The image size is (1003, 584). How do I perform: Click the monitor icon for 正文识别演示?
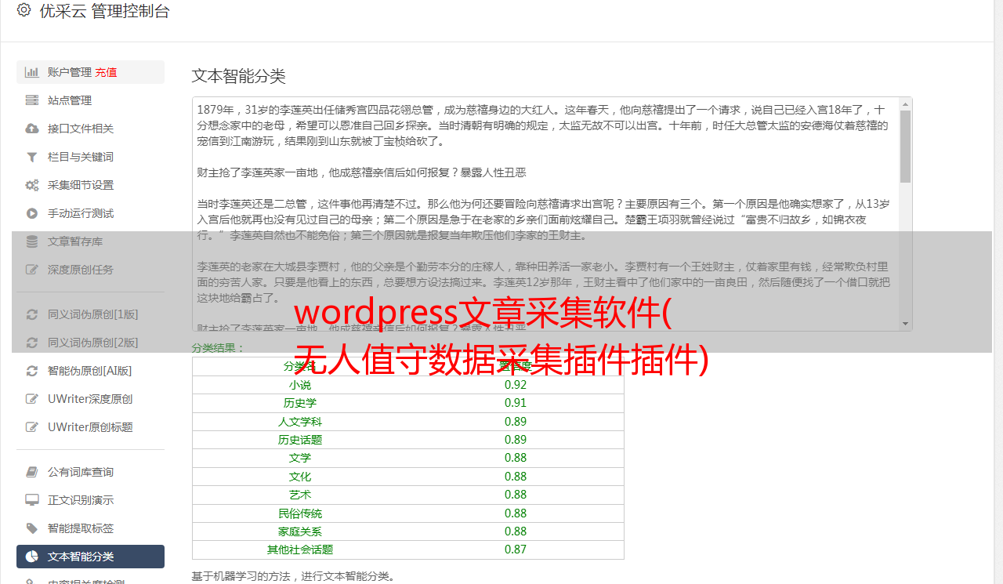pyautogui.click(x=32, y=500)
